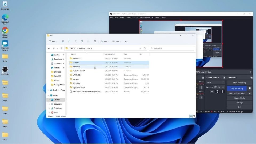Click the Cut scissors icon in Explorer toolbar

point(63,41)
